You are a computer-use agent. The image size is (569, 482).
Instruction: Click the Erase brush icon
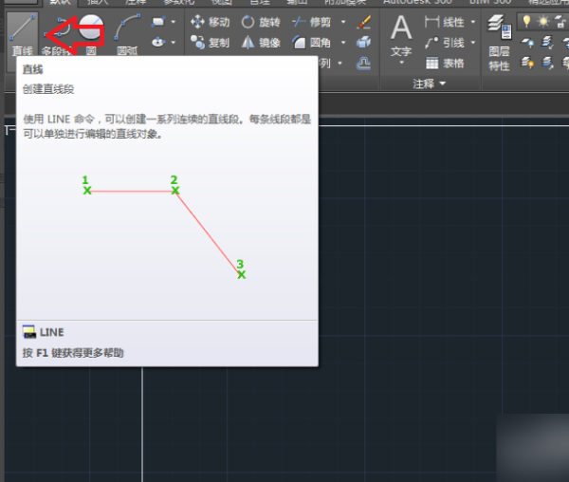click(364, 22)
